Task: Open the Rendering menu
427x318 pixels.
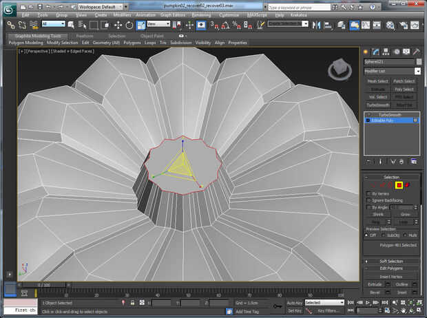Action: click(201, 14)
